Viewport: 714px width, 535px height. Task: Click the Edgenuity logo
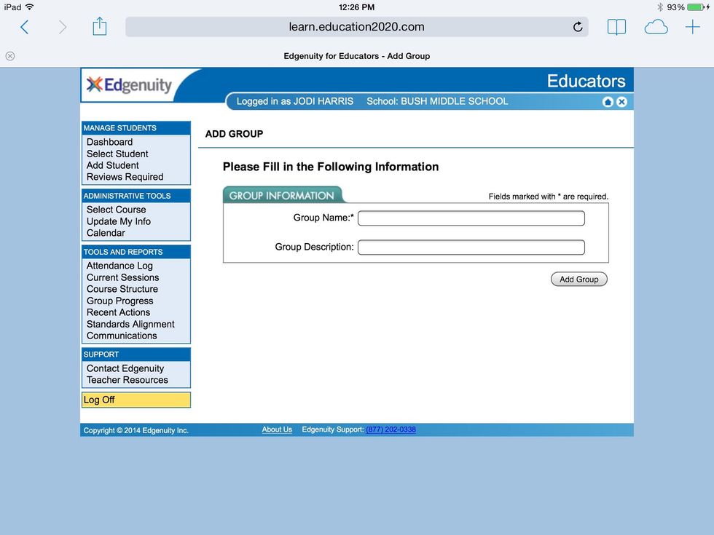click(x=130, y=85)
